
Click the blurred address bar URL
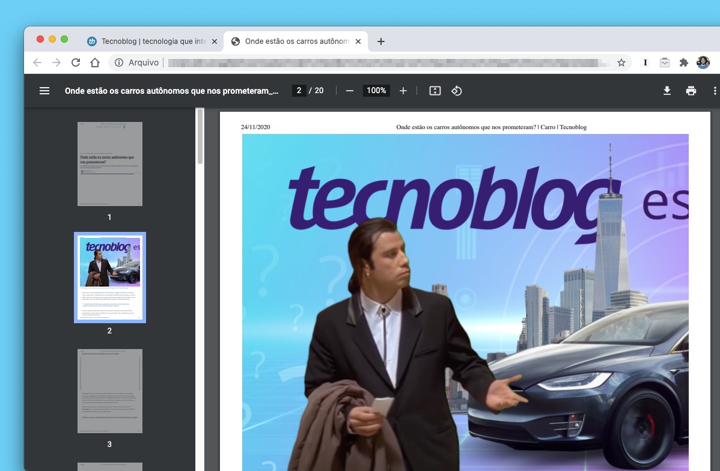pos(389,62)
